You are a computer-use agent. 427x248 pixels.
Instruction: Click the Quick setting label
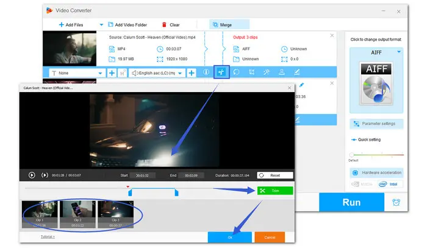tap(369, 140)
